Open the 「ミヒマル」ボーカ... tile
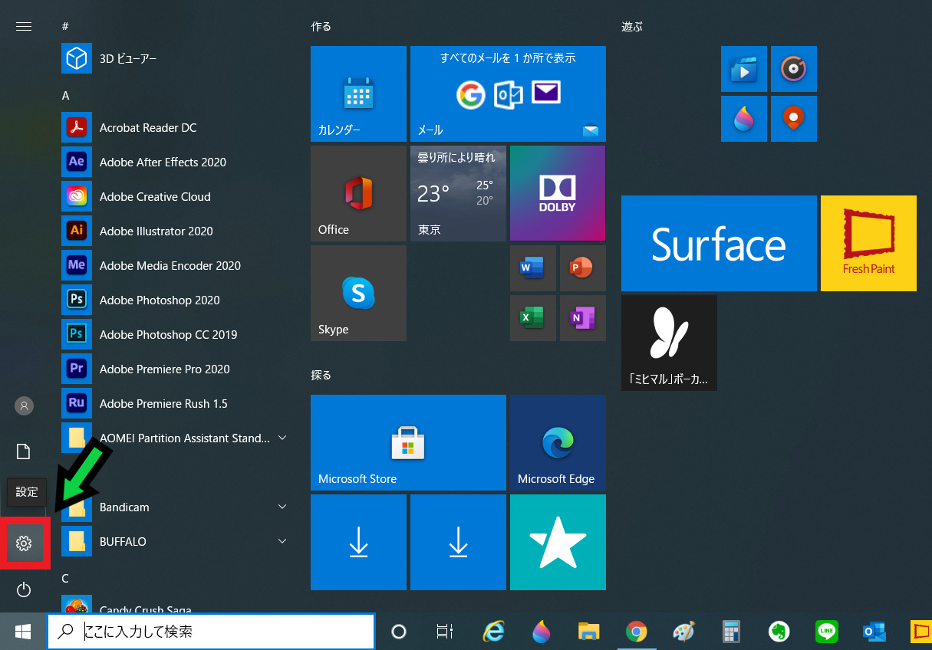The width and height of the screenshot is (932, 650). (669, 343)
